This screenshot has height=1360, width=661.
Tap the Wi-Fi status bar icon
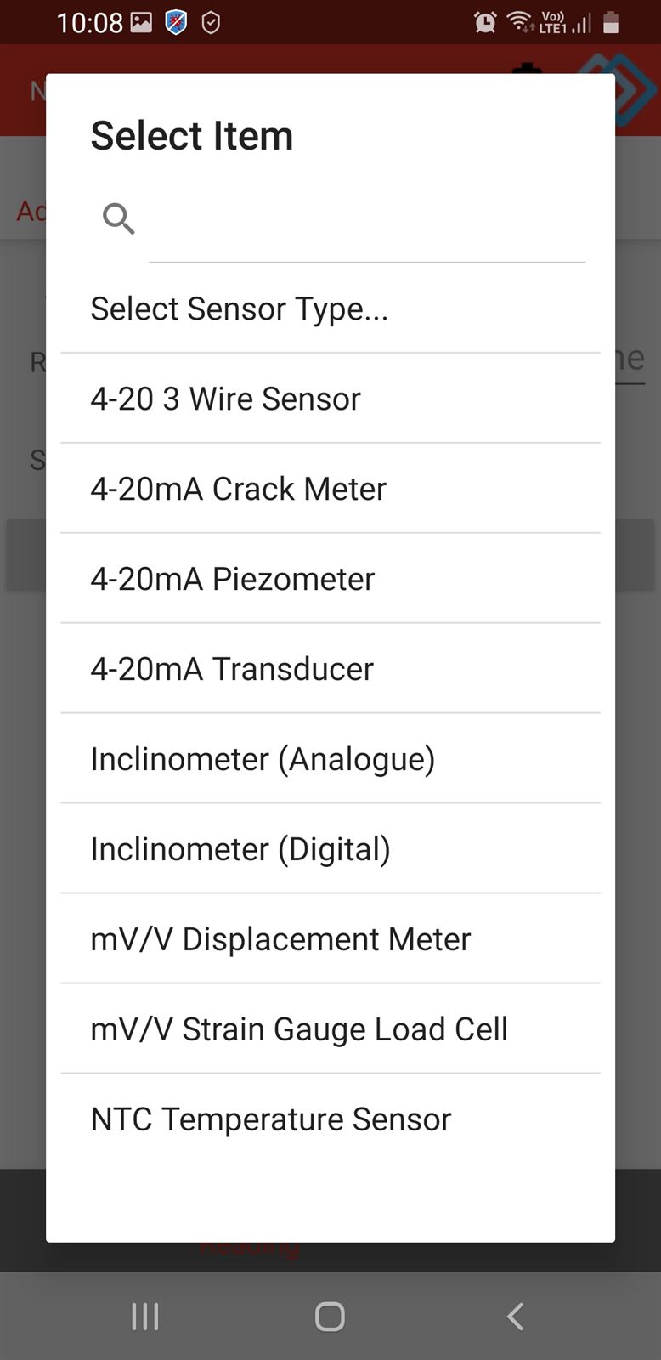click(x=519, y=22)
